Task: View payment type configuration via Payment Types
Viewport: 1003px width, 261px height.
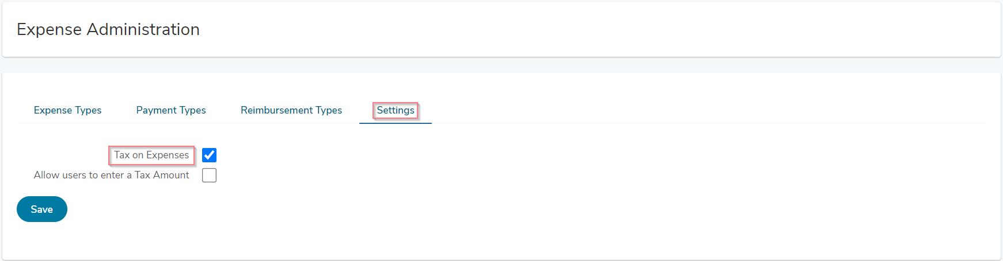Action: pyautogui.click(x=171, y=110)
